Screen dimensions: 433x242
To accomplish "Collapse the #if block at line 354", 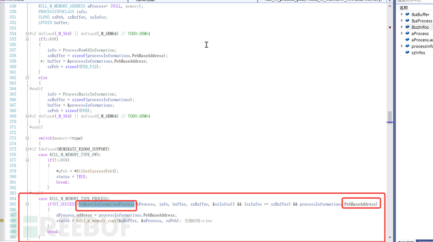I will (27, 34).
